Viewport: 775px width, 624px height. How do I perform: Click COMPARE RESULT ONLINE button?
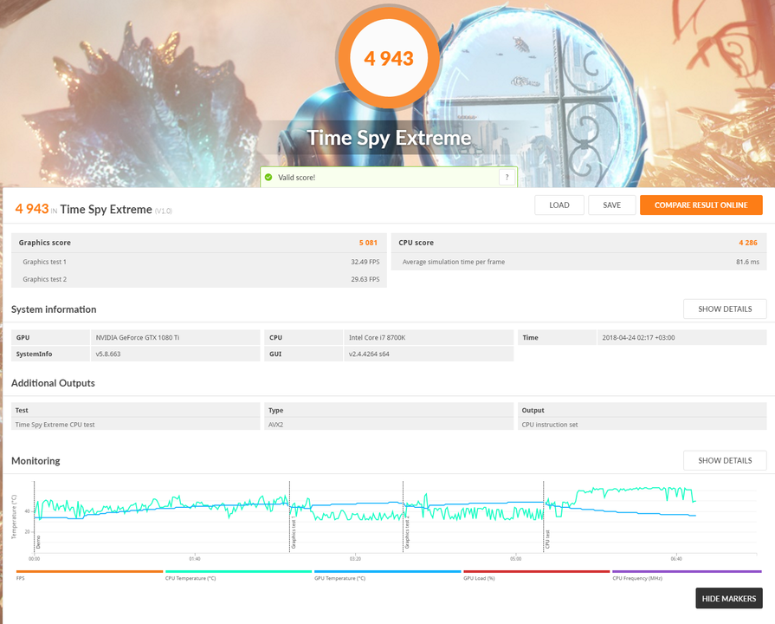point(701,205)
